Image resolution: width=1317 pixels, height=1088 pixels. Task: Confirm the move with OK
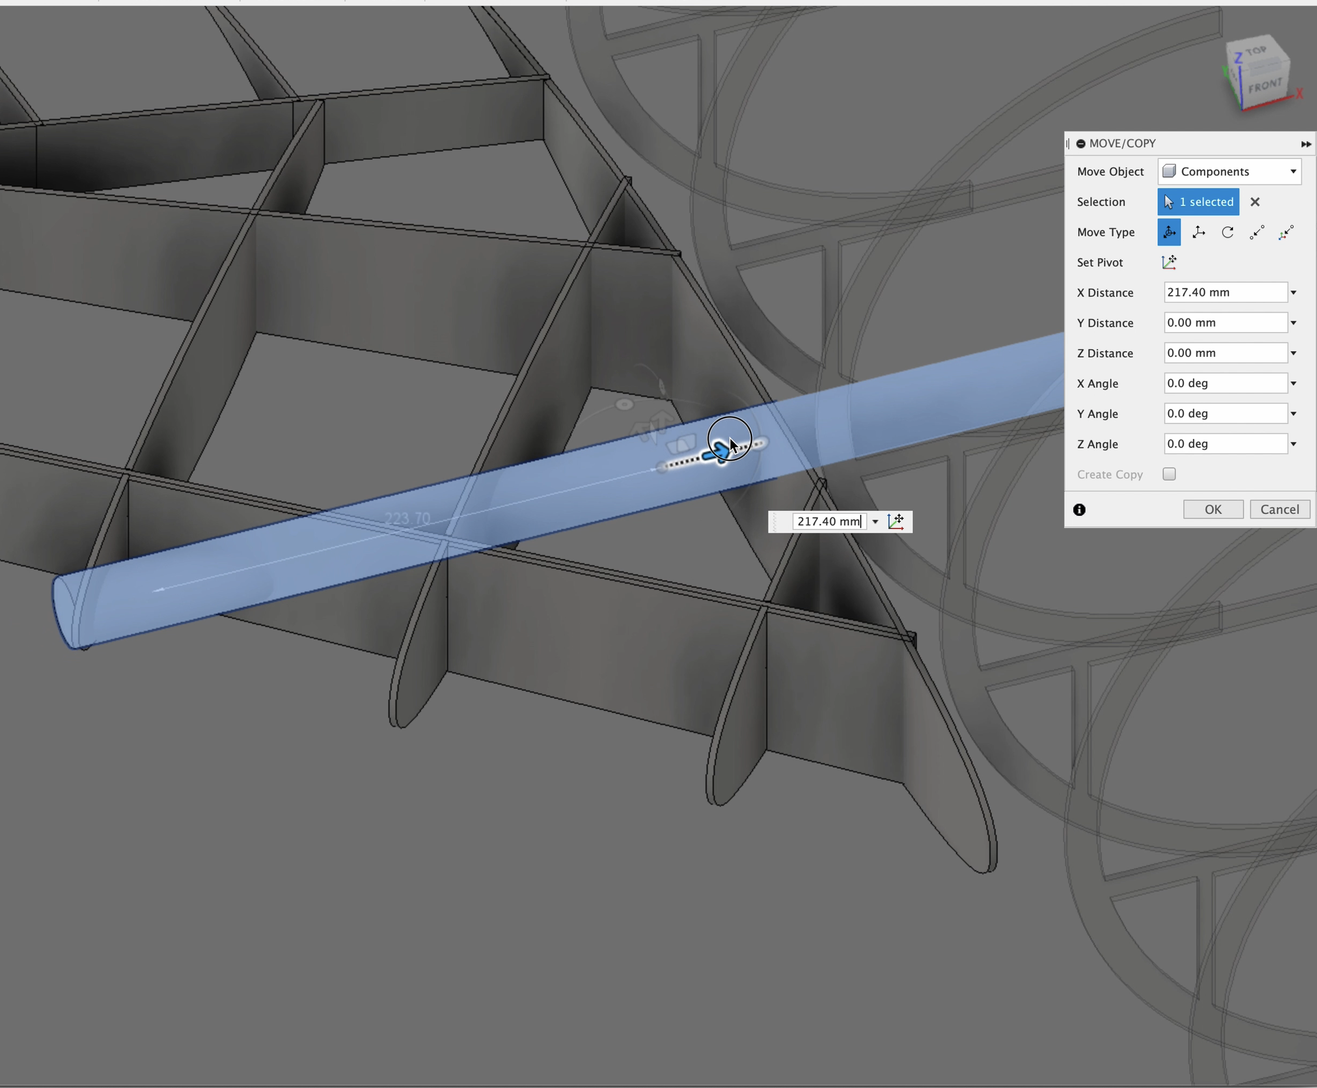tap(1212, 509)
